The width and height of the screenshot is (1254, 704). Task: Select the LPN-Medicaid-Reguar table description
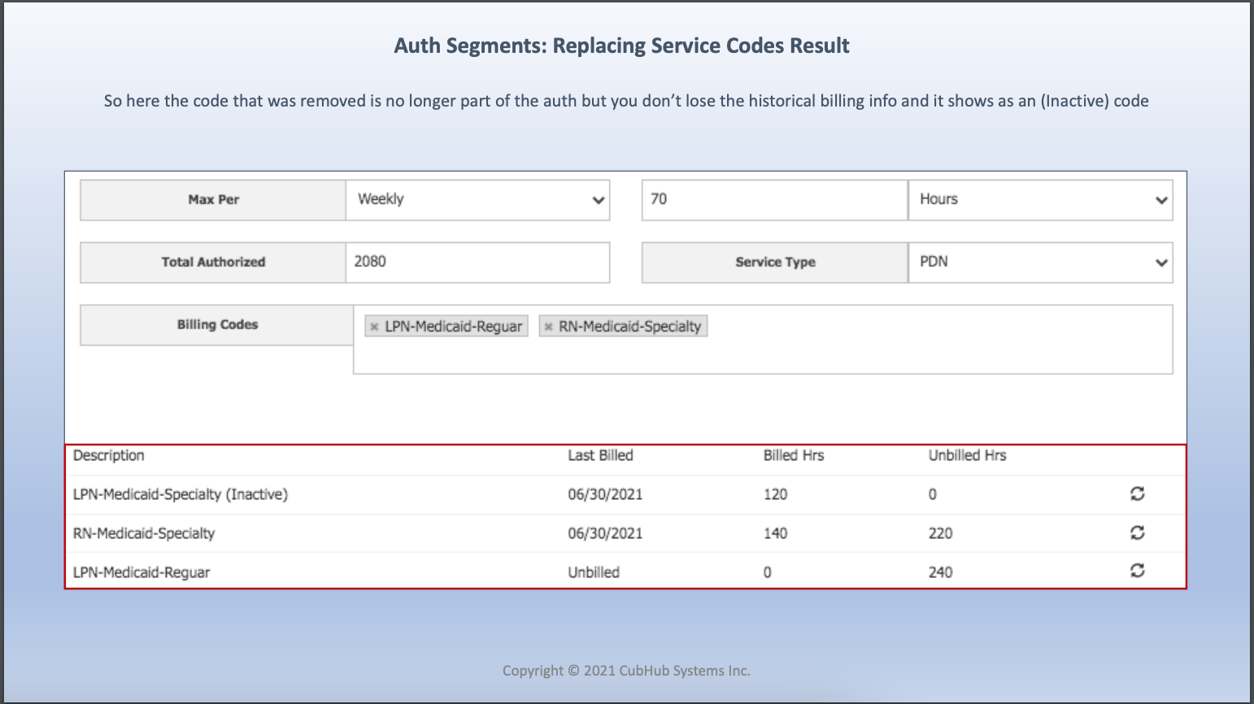142,572
